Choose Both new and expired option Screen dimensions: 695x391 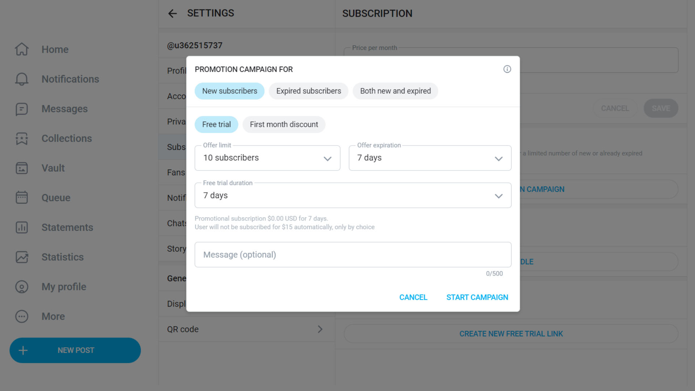tap(395, 91)
